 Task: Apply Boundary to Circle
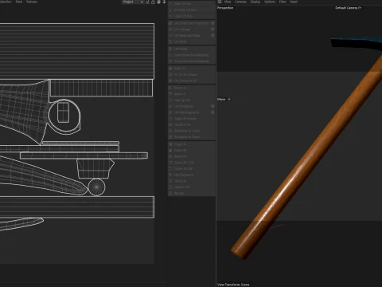[191, 131]
